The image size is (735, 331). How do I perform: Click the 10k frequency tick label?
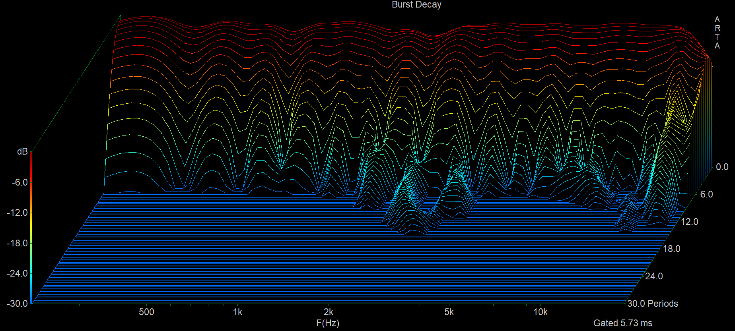pyautogui.click(x=541, y=312)
